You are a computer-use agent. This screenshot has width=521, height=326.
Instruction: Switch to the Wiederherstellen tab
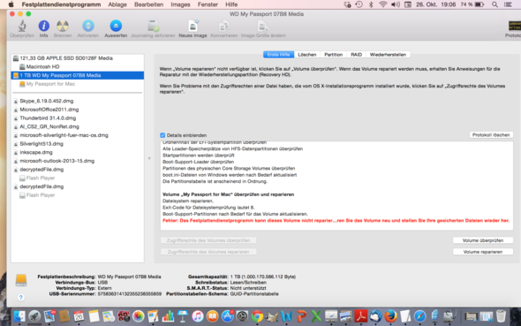[x=388, y=55]
